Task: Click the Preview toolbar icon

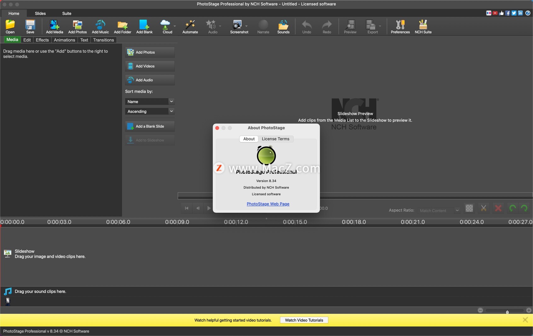Action: coord(350,27)
